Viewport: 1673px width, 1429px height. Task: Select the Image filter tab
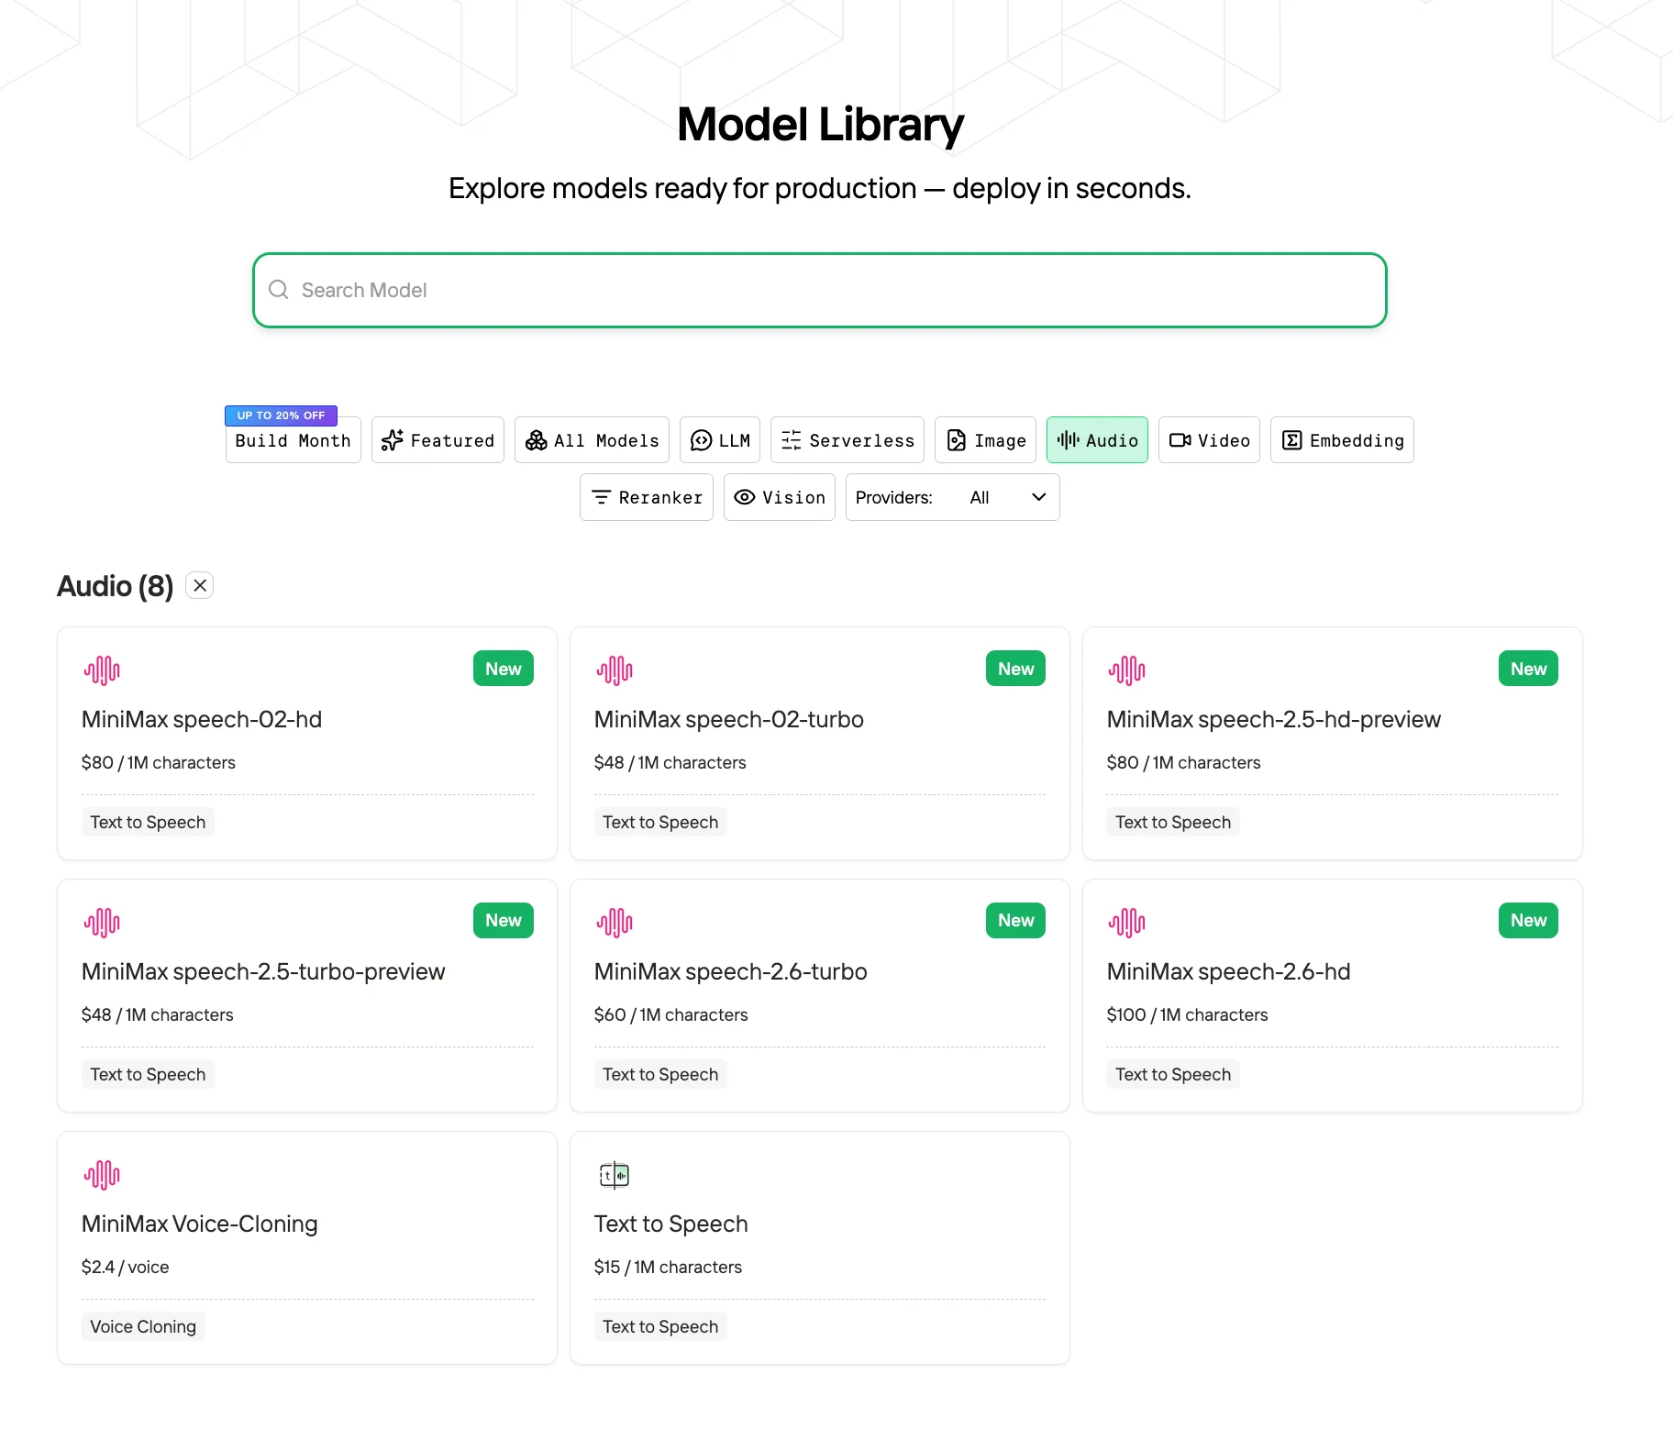(x=985, y=440)
